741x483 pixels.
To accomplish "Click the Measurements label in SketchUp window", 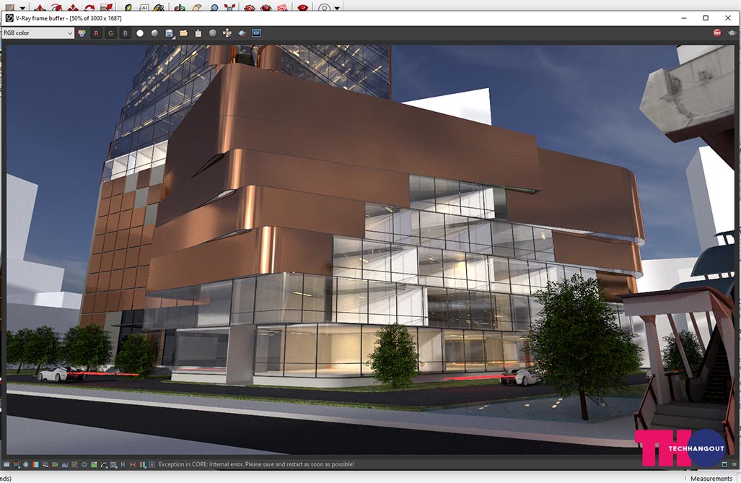I will pos(711,479).
